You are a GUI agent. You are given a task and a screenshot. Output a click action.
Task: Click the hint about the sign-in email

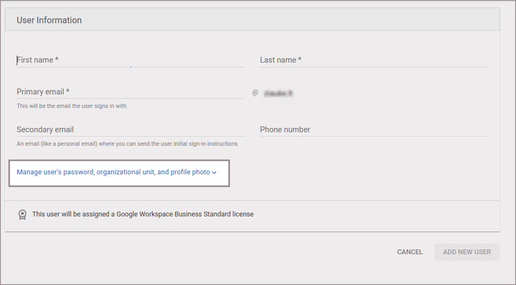coord(72,106)
